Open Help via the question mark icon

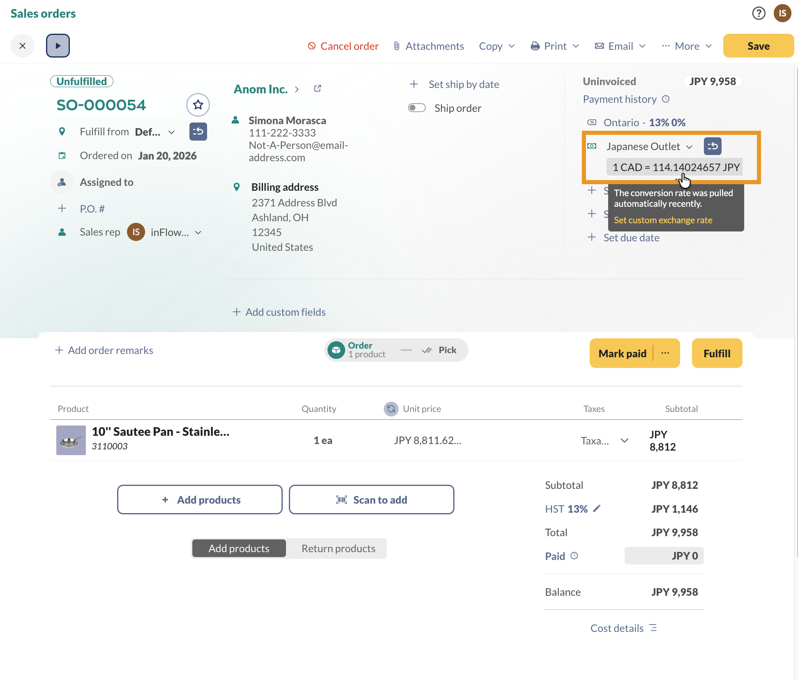pos(759,13)
